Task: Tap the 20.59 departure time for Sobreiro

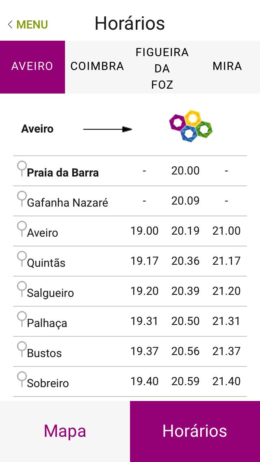Action: [185, 381]
